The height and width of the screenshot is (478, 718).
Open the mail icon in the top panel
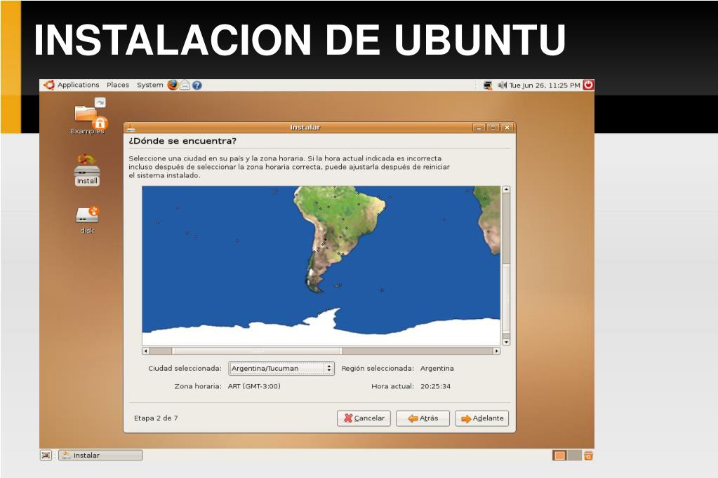(x=185, y=85)
